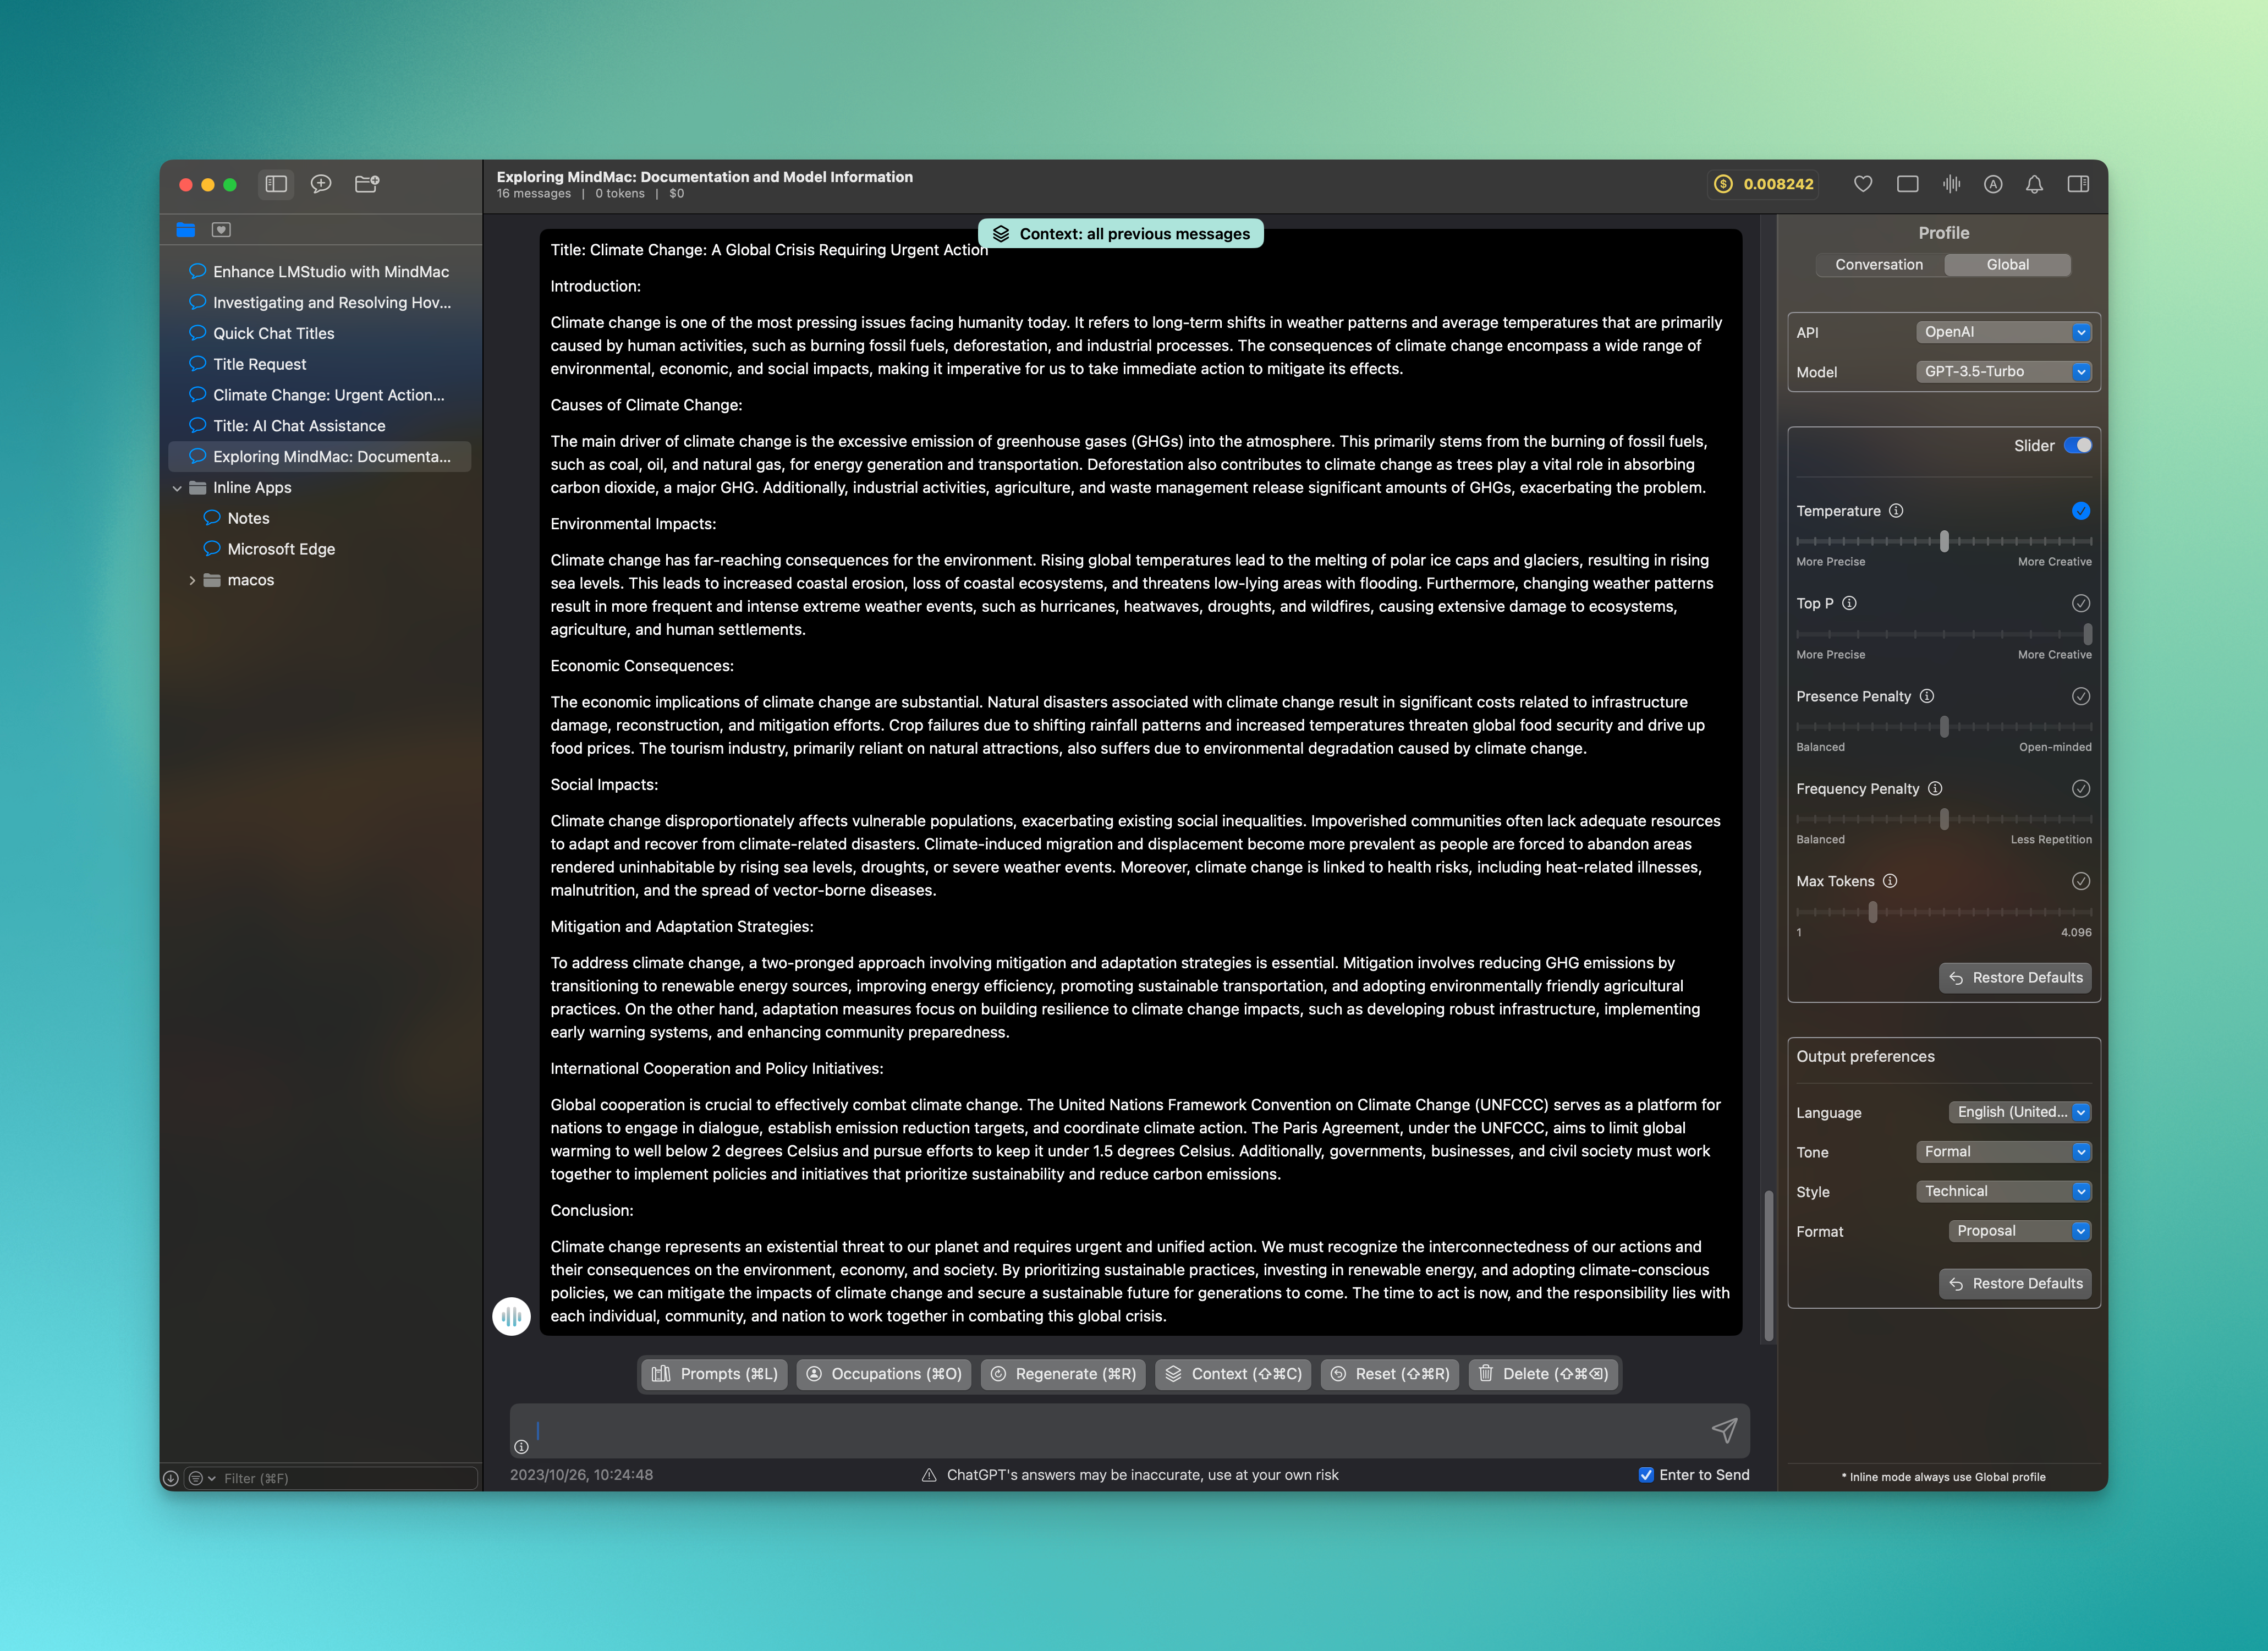Open the Enhance LMStudio with MindMac chat

tap(320, 272)
